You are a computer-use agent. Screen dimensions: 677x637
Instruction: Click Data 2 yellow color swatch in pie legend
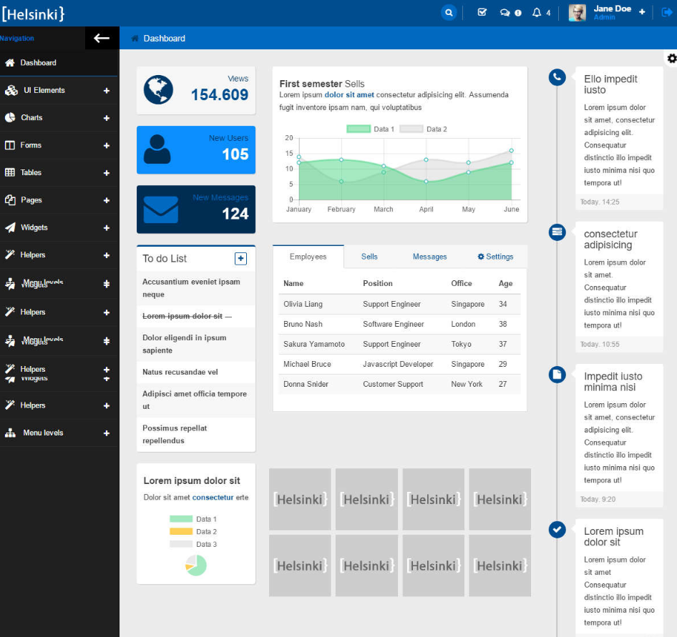coord(181,532)
